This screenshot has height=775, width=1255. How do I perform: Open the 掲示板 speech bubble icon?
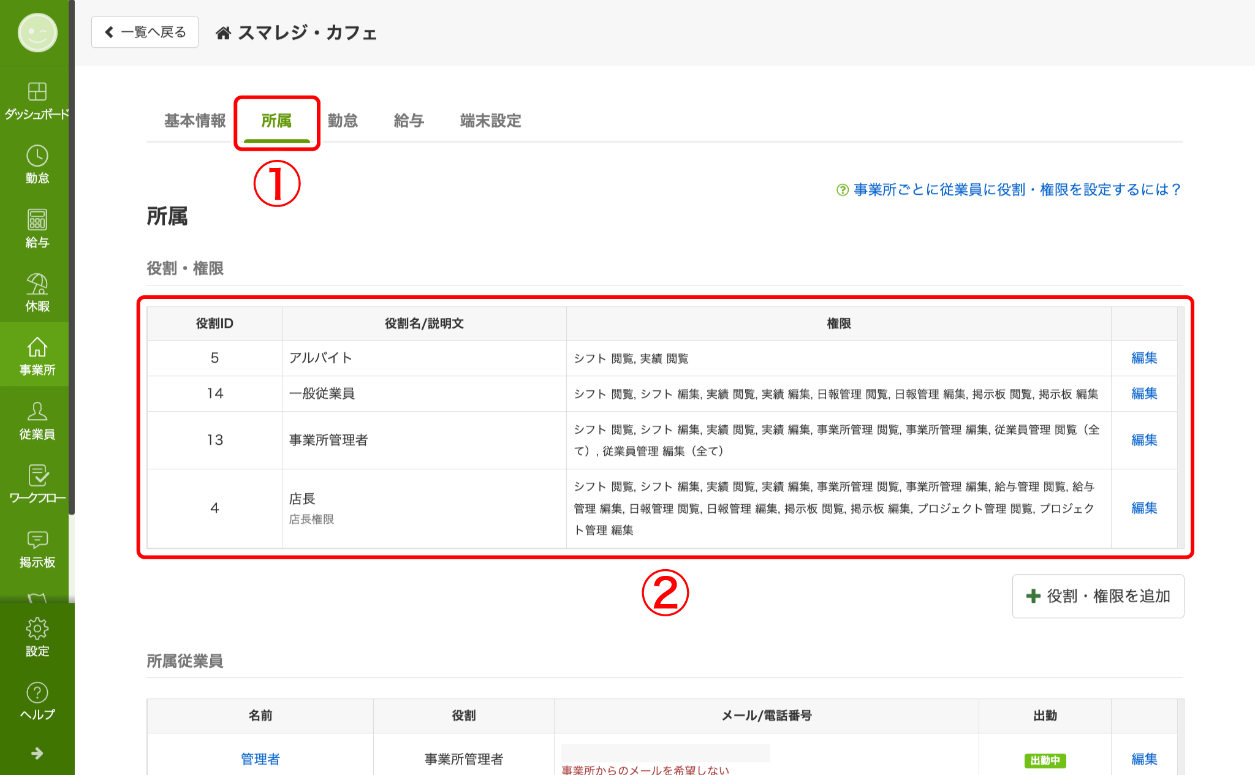pyautogui.click(x=37, y=540)
